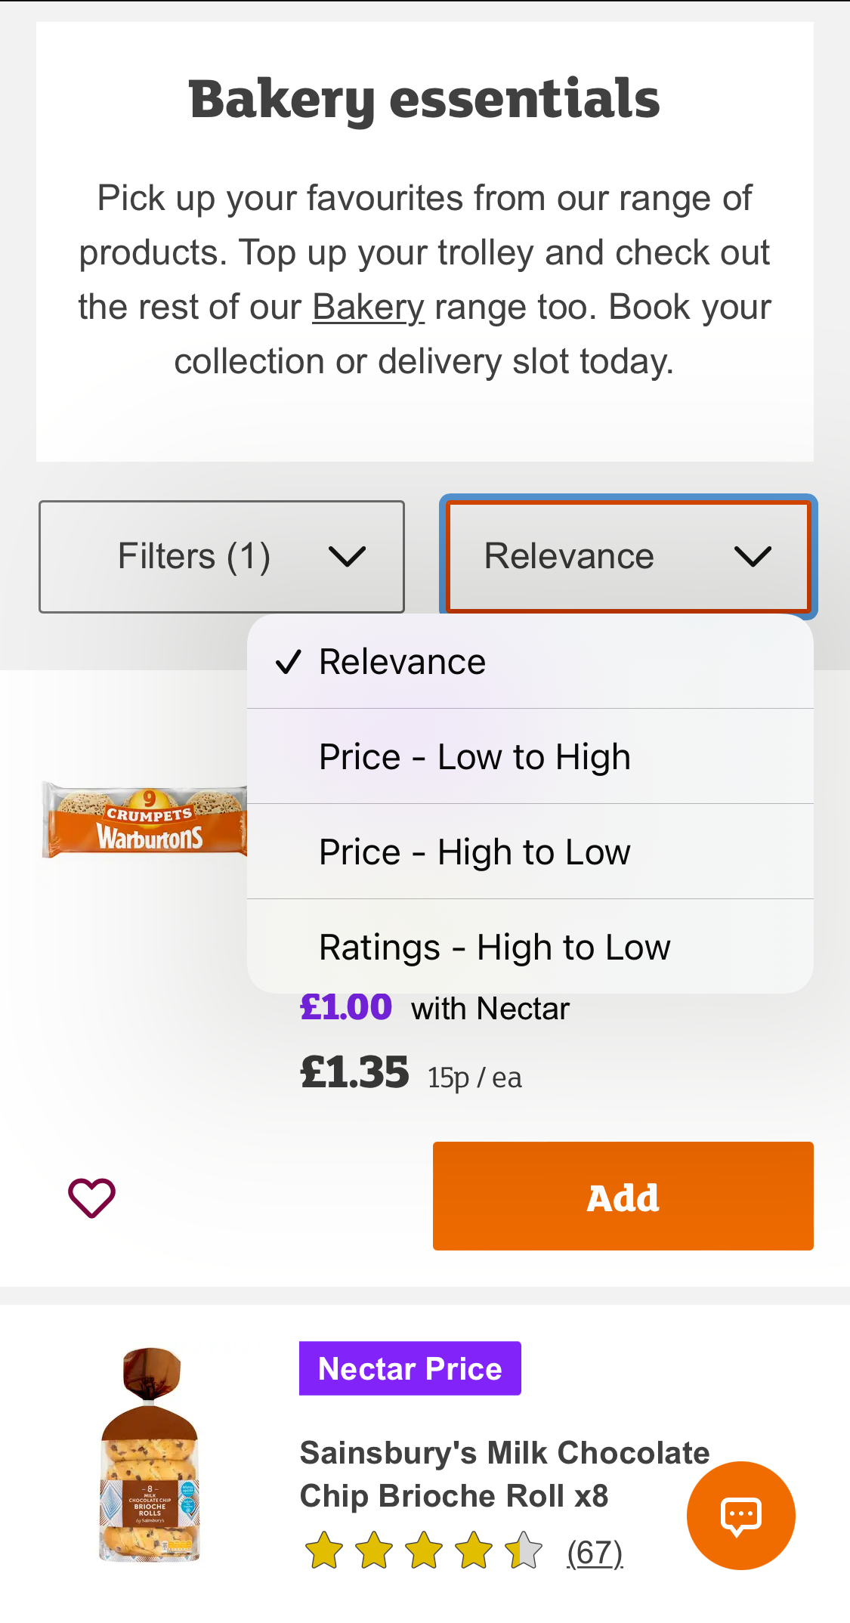The width and height of the screenshot is (850, 1623).
Task: Click the checkmark beside Relevance option
Action: point(288,662)
